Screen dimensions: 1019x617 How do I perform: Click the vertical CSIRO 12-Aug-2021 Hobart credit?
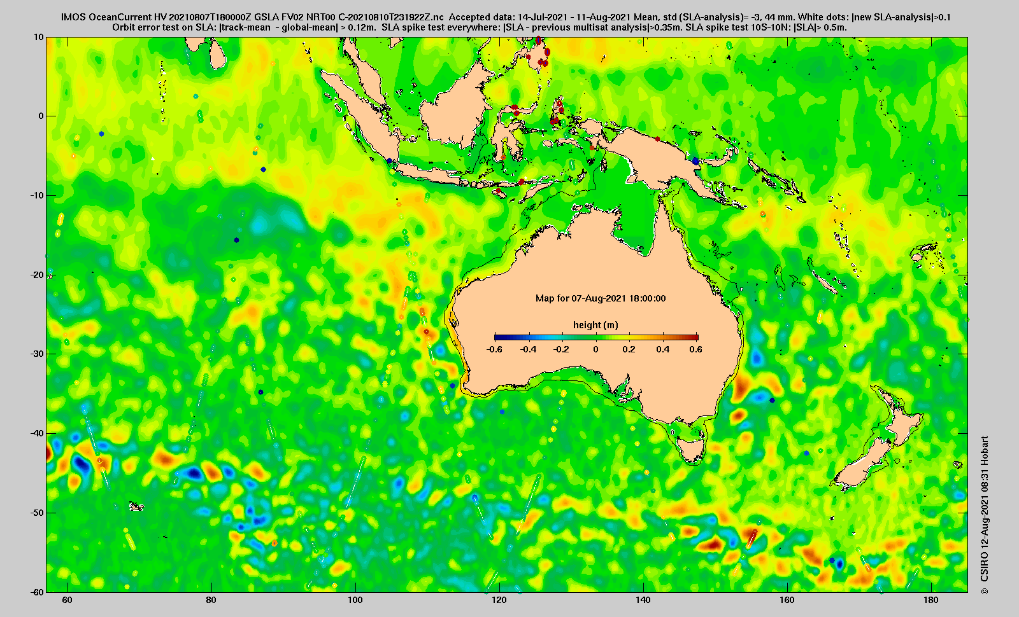coord(985,515)
